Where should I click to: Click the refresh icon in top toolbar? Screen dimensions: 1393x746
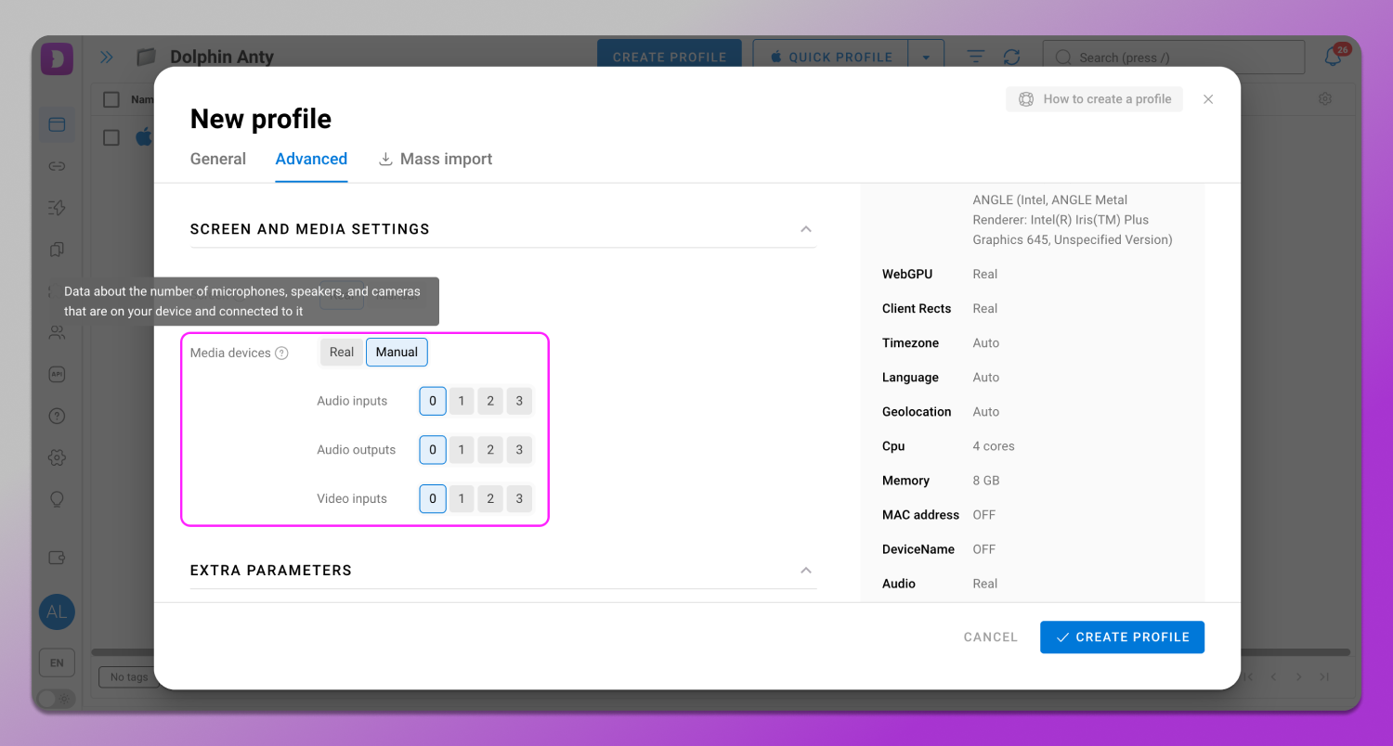tap(1012, 57)
